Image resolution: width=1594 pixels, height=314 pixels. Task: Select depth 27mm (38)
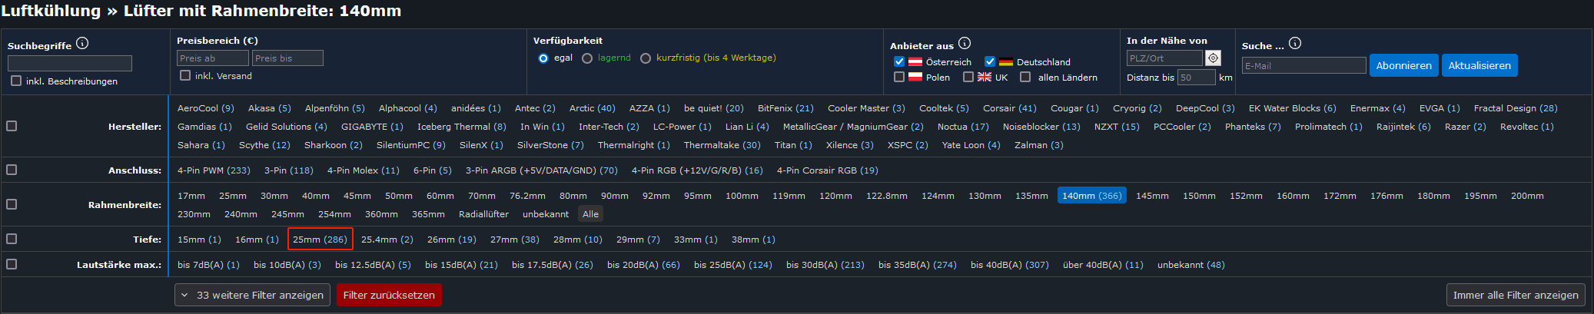(x=515, y=240)
